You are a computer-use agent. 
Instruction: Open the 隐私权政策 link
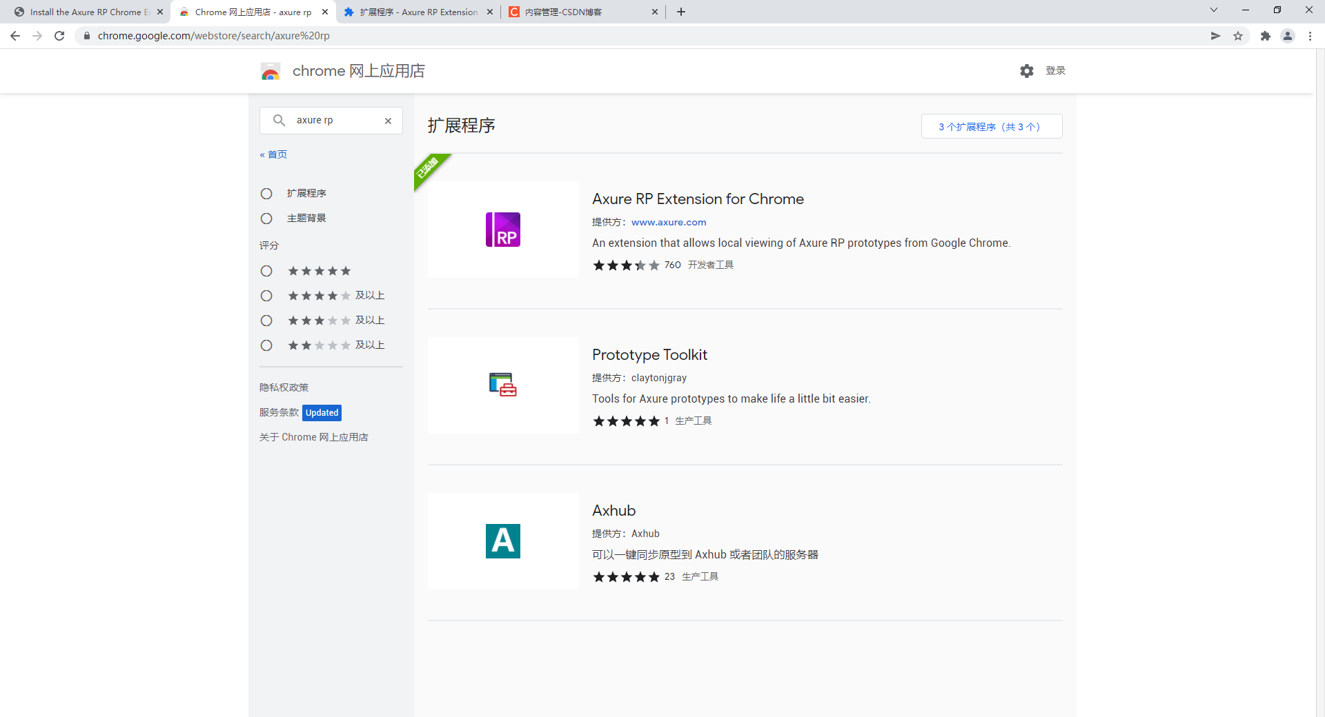(x=284, y=387)
